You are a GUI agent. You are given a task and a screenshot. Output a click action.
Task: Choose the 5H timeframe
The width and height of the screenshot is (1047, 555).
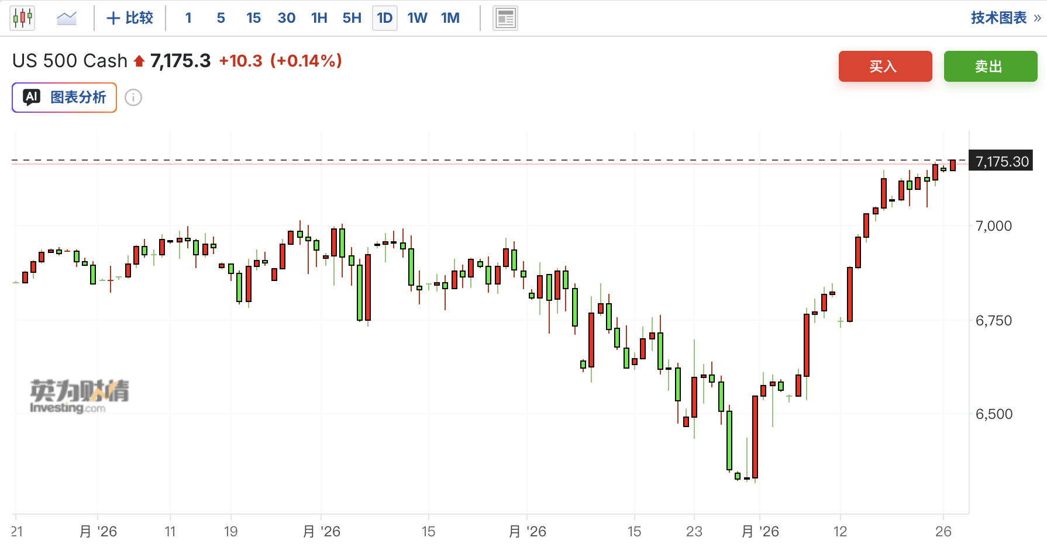[352, 18]
